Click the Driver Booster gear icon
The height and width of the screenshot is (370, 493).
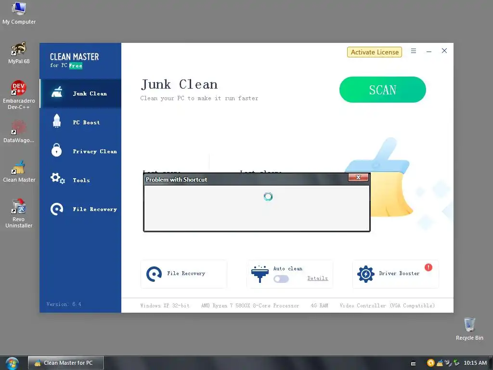tap(366, 274)
